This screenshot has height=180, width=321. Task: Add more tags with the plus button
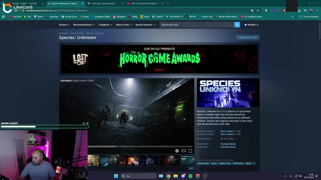(254, 163)
